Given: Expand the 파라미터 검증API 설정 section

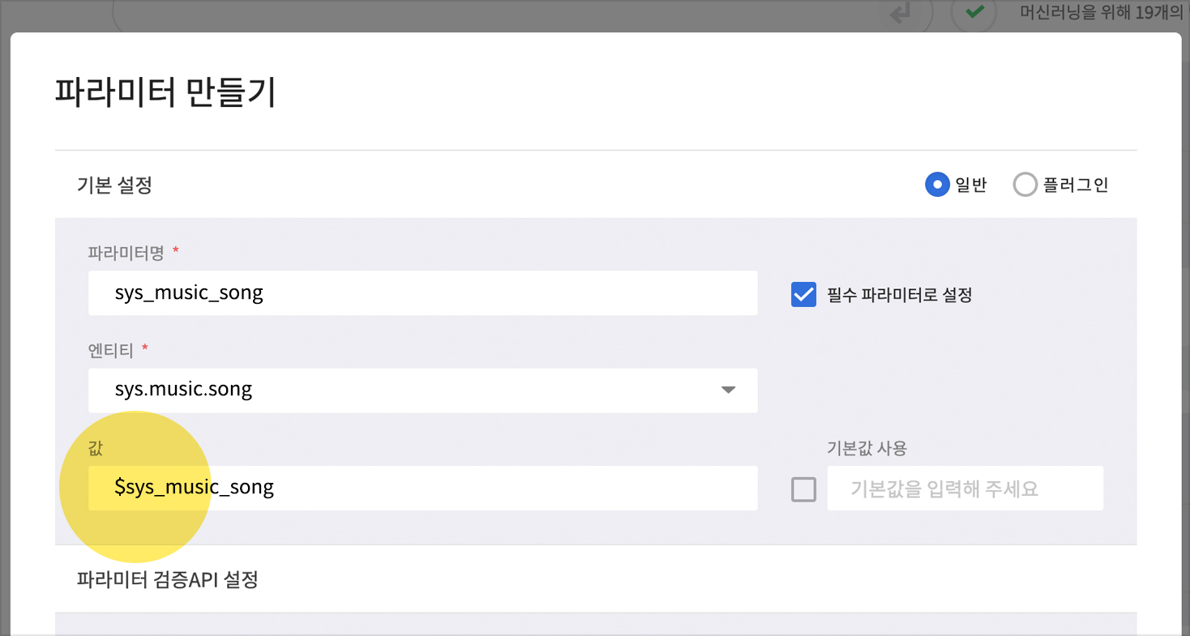Looking at the screenshot, I should (168, 580).
